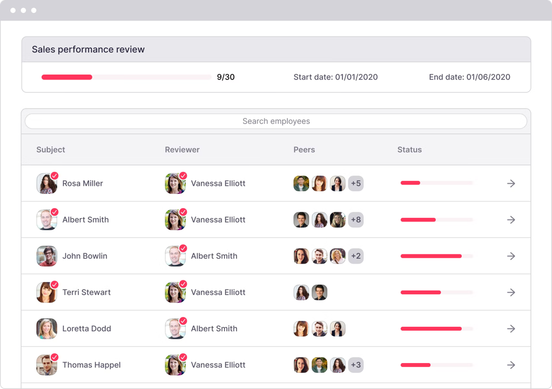Viewport: 552px width, 389px height.
Task: Open John Bowlin's review details arrow
Action: coord(510,256)
